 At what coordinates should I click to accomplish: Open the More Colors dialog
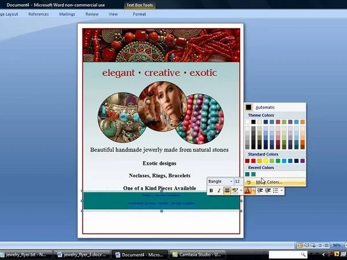275,182
